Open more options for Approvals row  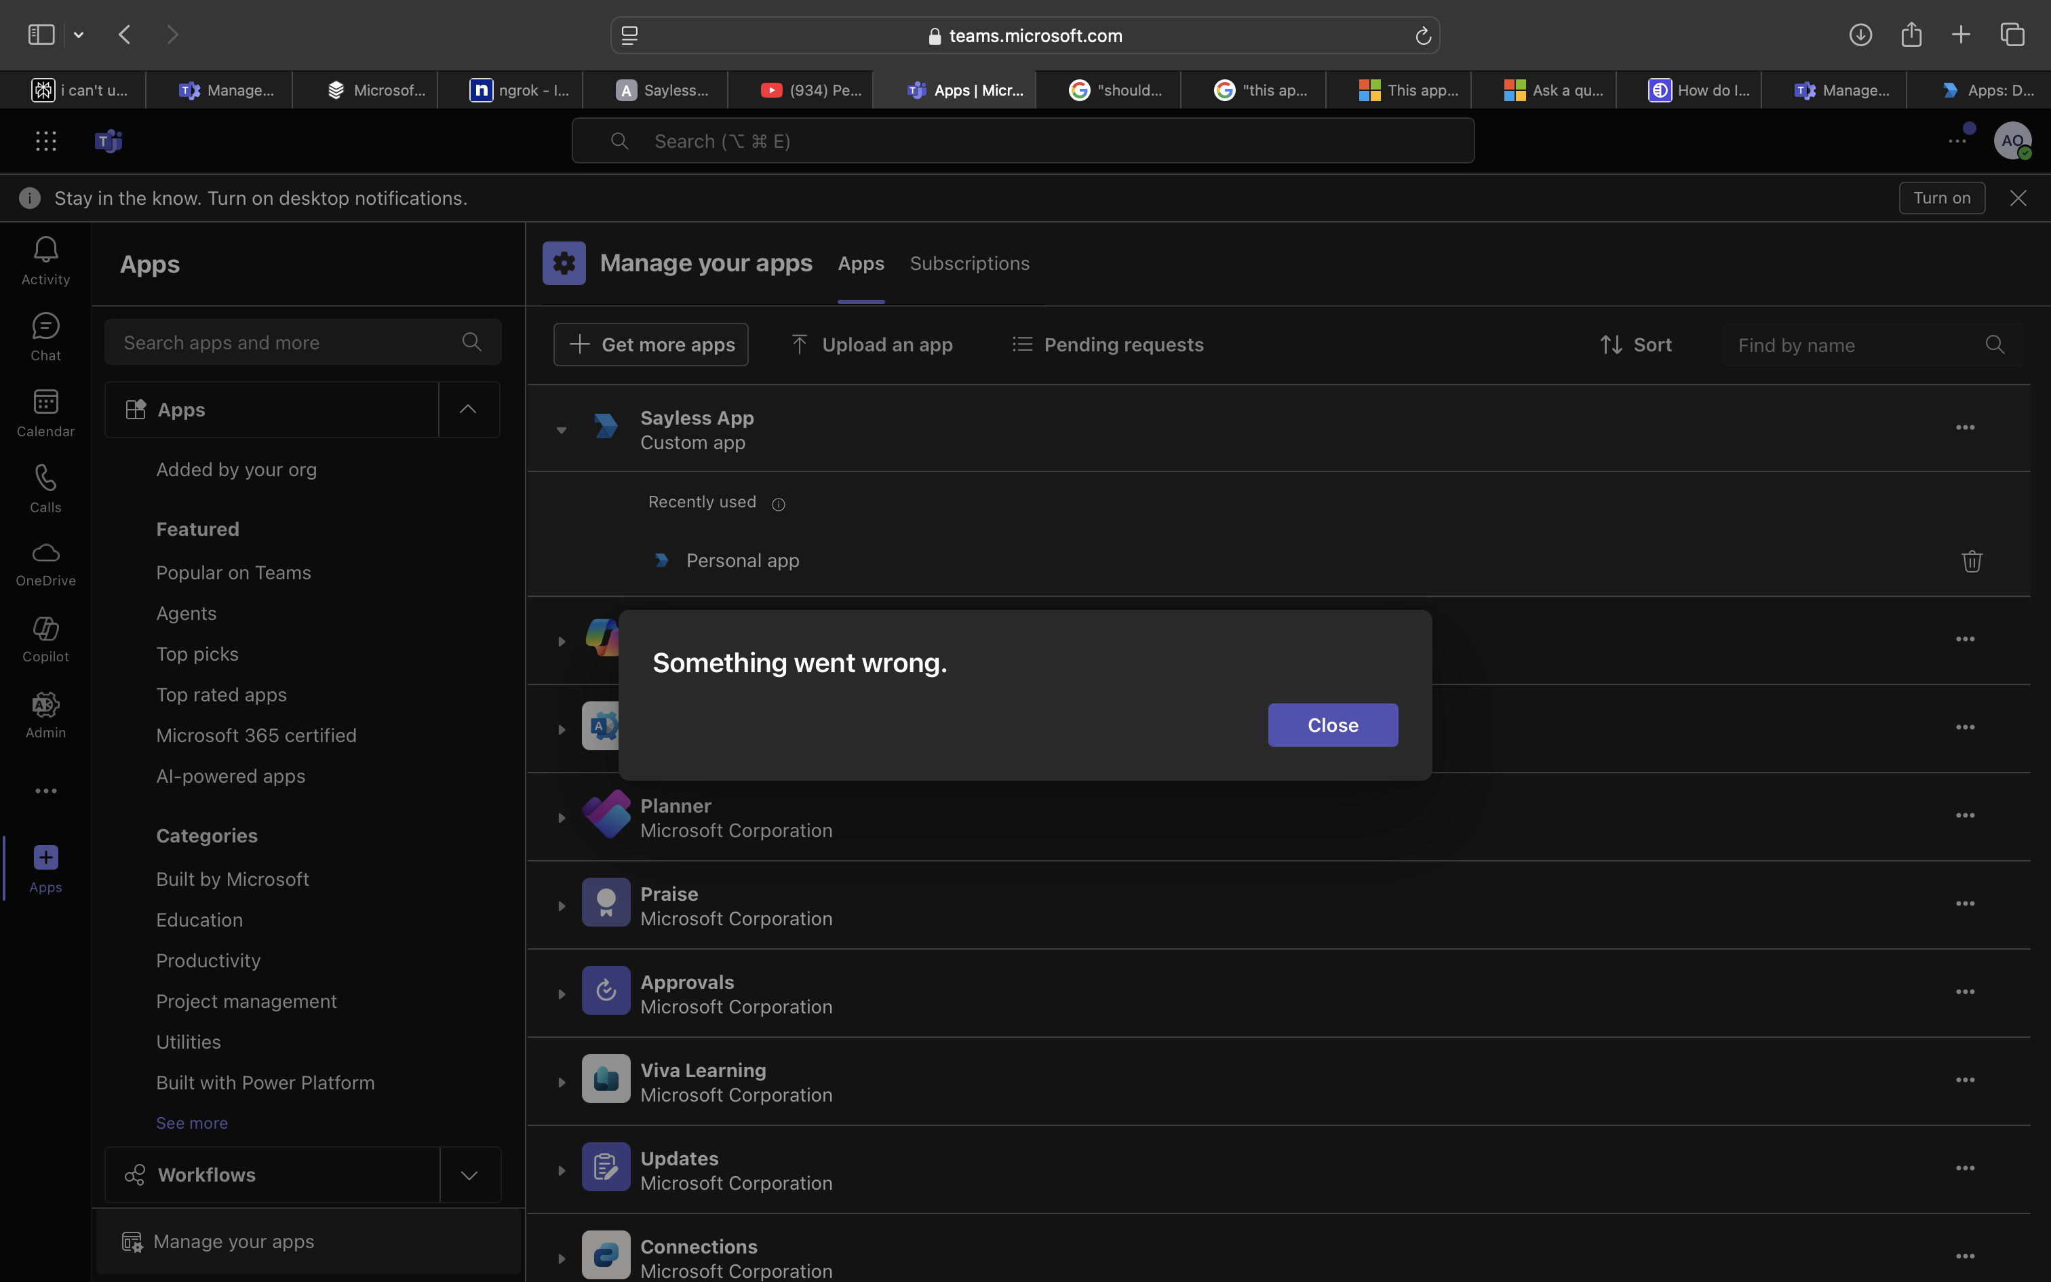[x=1965, y=992]
